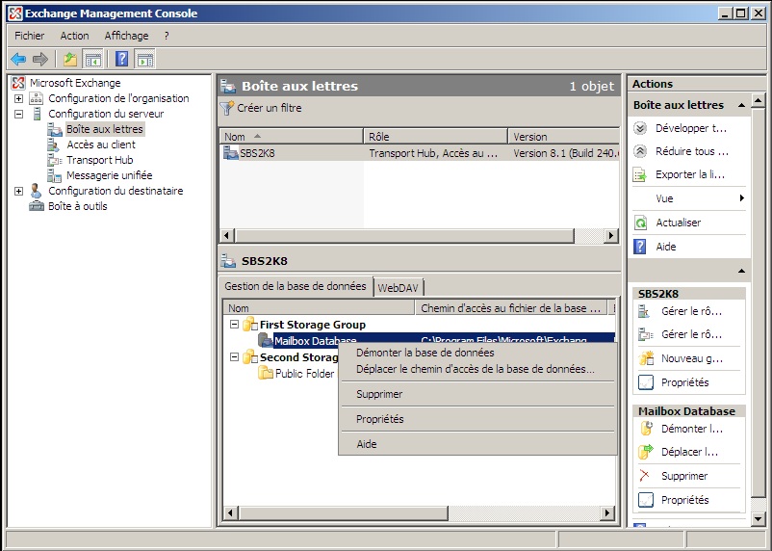Image resolution: width=772 pixels, height=551 pixels.
Task: Open the Vue submenu arrow
Action: pos(741,198)
